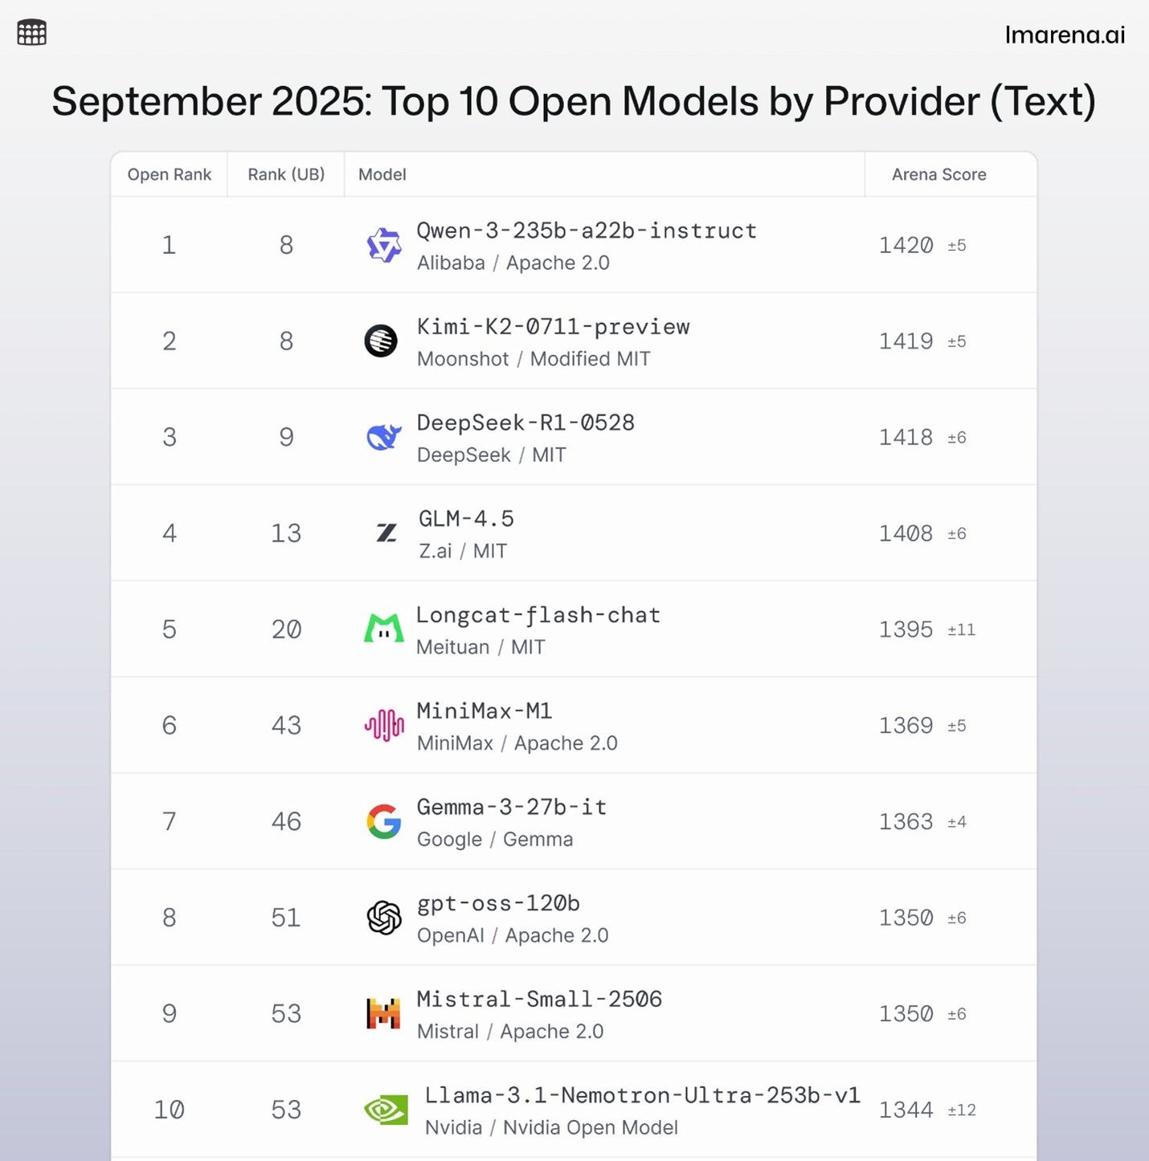1149x1161 pixels.
Task: Click the MiniMax waveform logo icon
Action: click(384, 725)
